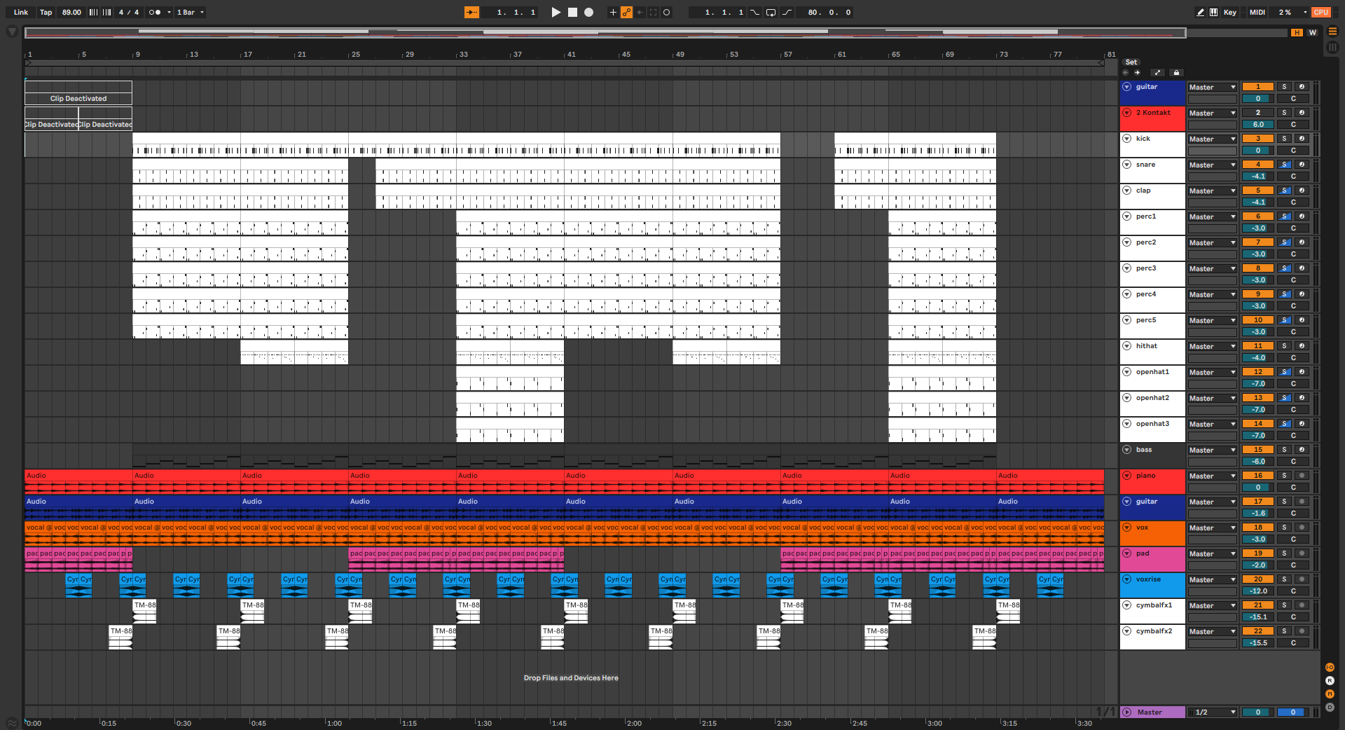1345x730 pixels.
Task: Activate the Loop switch
Action: tap(771, 12)
